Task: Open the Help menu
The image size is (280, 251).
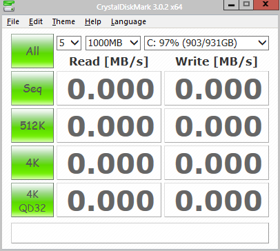Action: pos(93,21)
